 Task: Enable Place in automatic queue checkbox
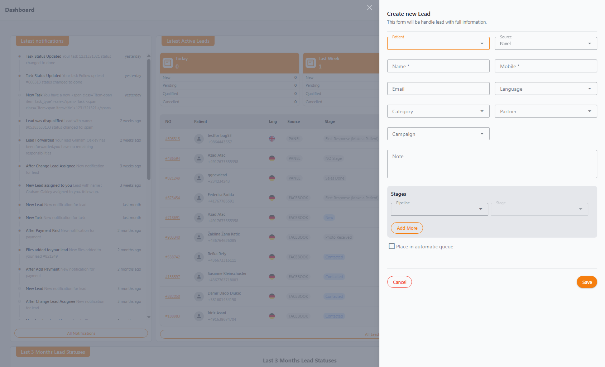(392, 246)
